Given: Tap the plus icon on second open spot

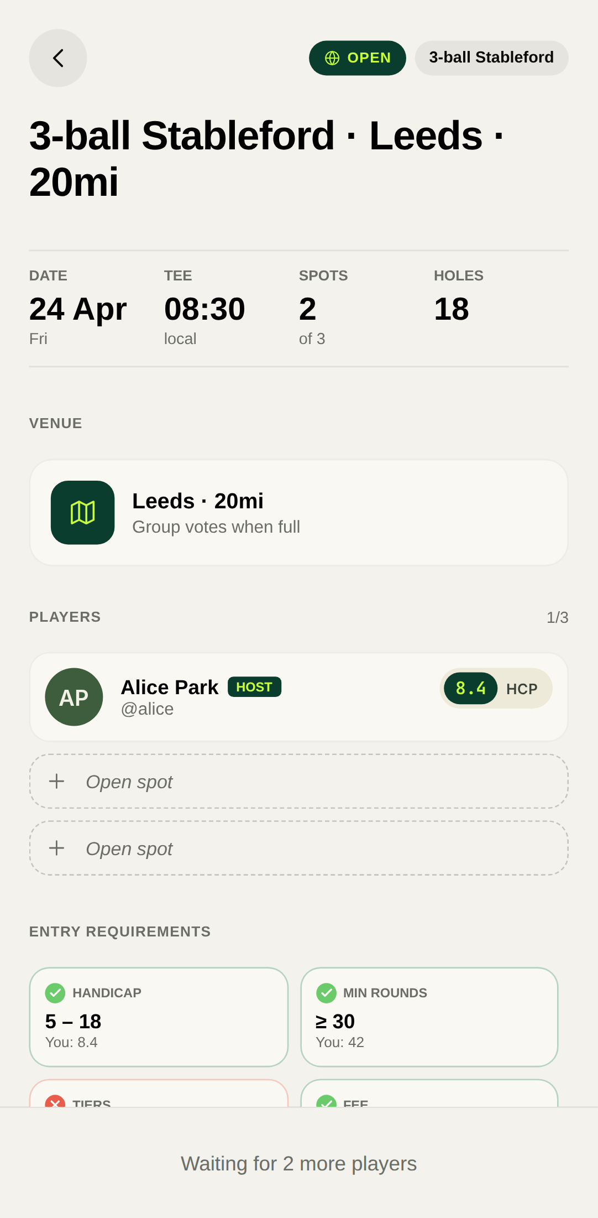Looking at the screenshot, I should click(57, 849).
